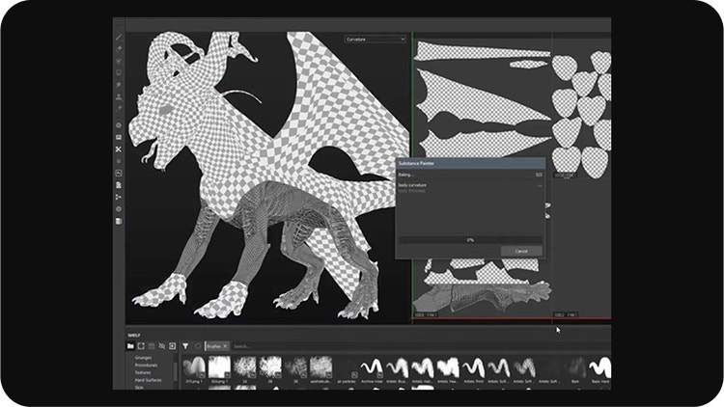Click the funnel filter icon in Shelf
The image size is (724, 407).
[x=184, y=345]
